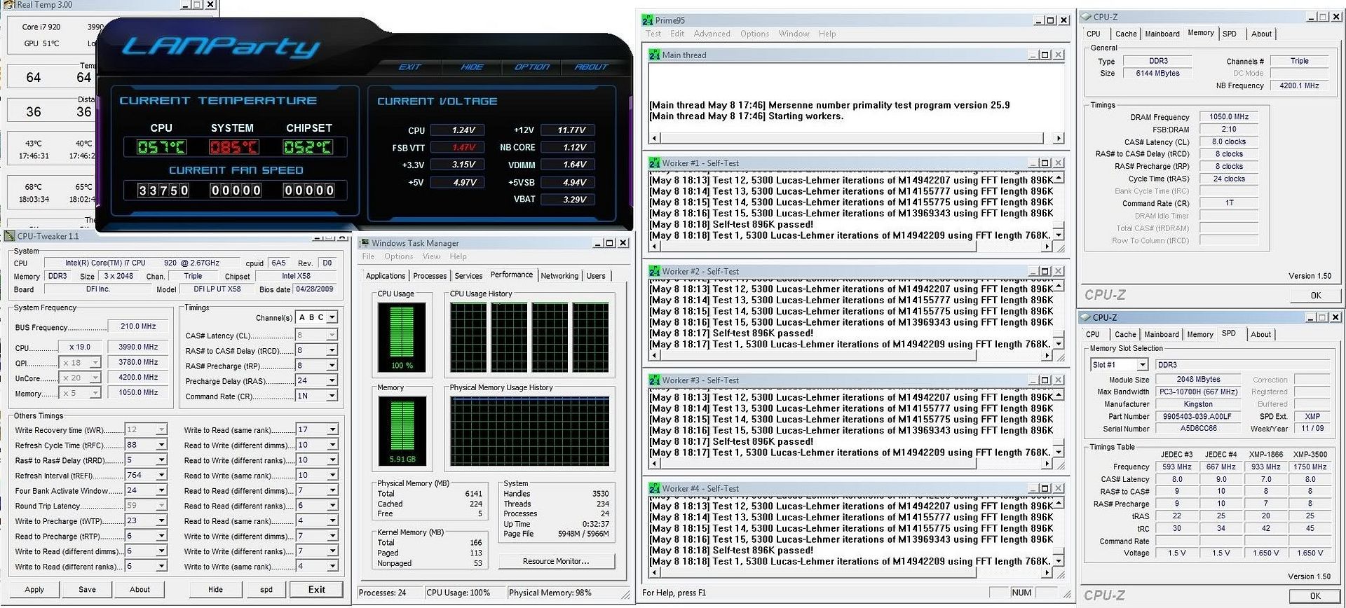
Task: Expand the Precharge Delay (tRAS) dropdown
Action: [x=332, y=381]
